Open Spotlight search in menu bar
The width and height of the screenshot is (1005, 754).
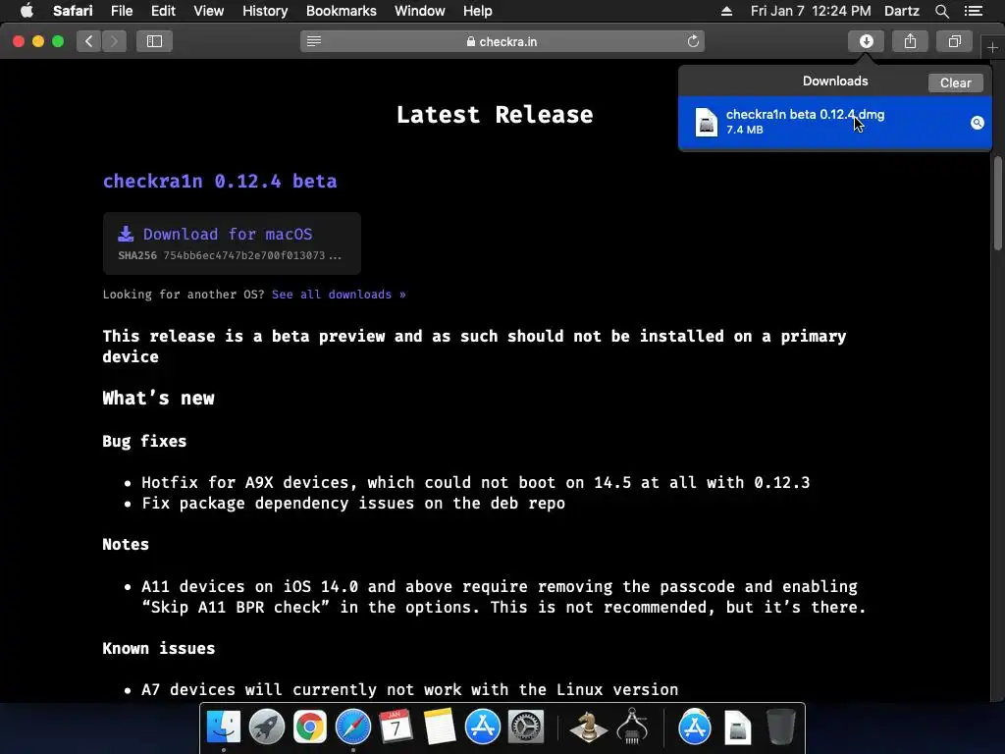941,11
